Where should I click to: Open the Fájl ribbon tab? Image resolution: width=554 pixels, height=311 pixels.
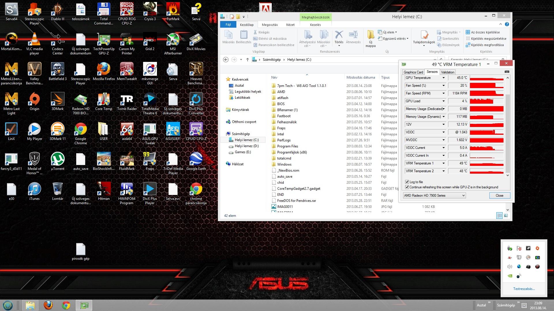tap(228, 25)
